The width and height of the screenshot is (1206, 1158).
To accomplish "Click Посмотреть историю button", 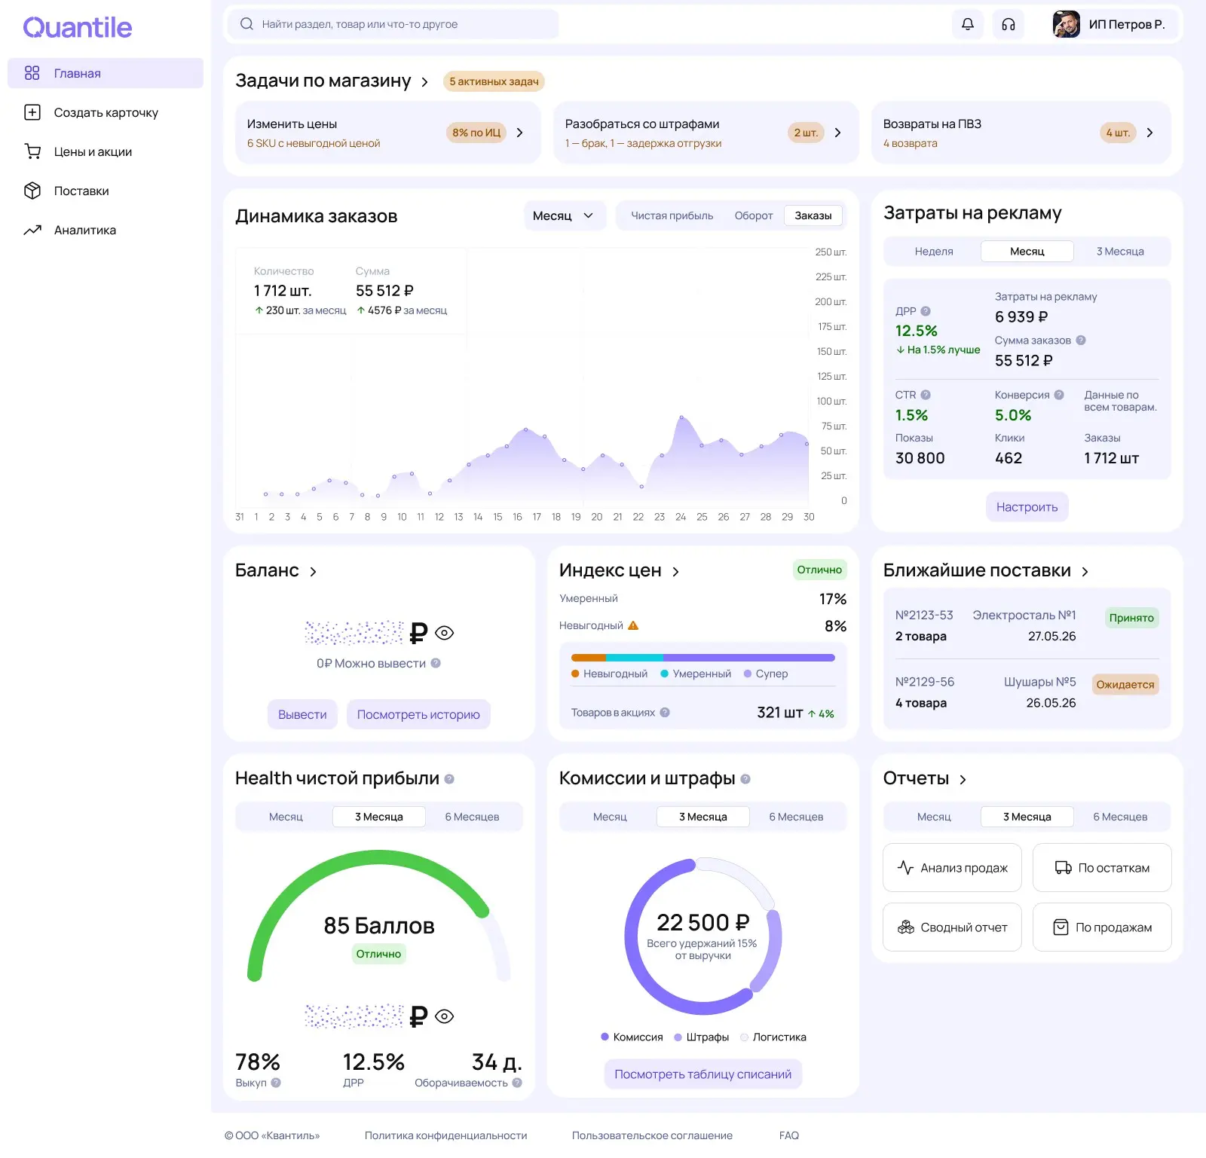I will [418, 714].
